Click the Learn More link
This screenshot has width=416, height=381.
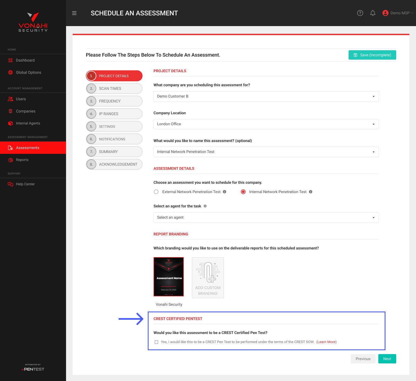coord(326,342)
